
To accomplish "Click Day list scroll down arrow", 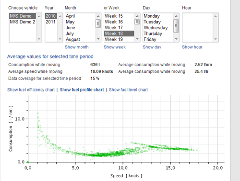I will (176, 39).
